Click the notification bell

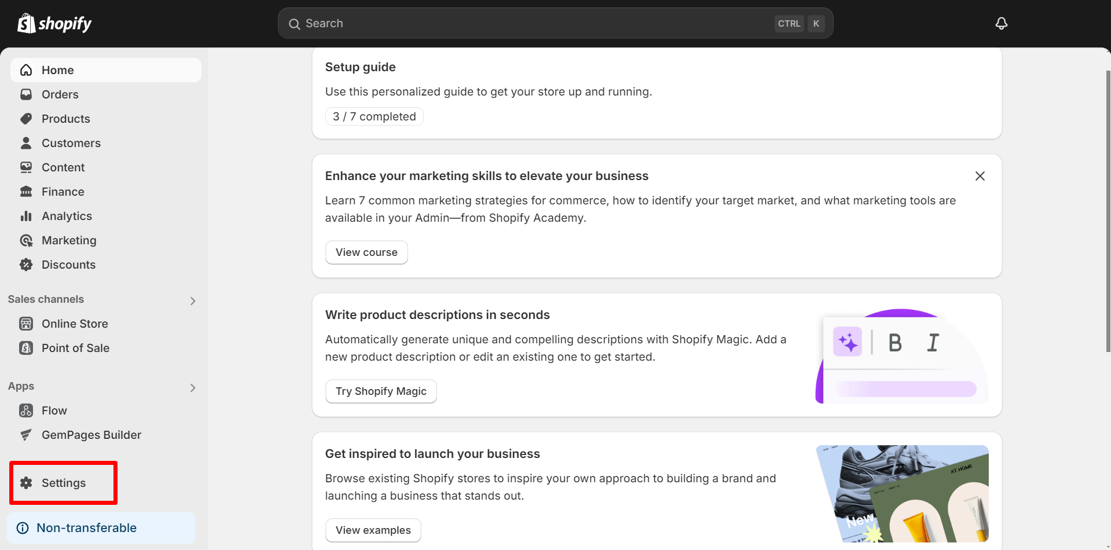[1001, 23]
